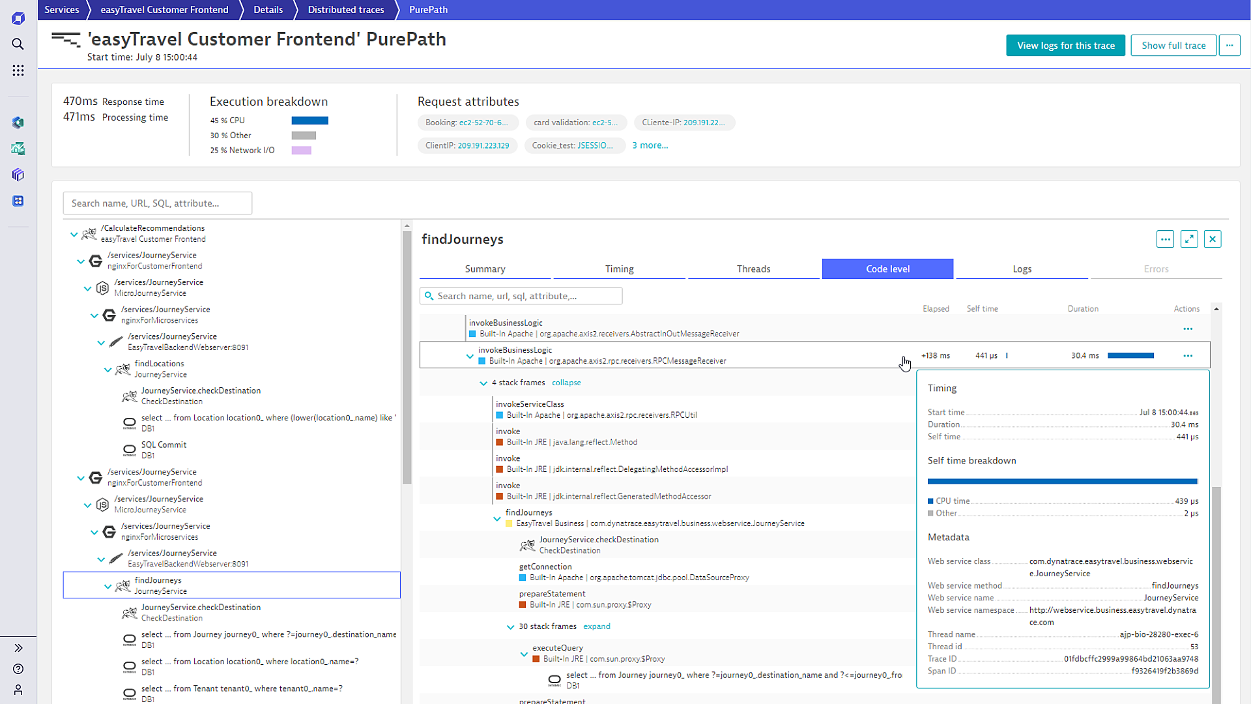The width and height of the screenshot is (1251, 704).
Task: Click service icon of /CalculateRecommendations node
Action: pos(89,233)
